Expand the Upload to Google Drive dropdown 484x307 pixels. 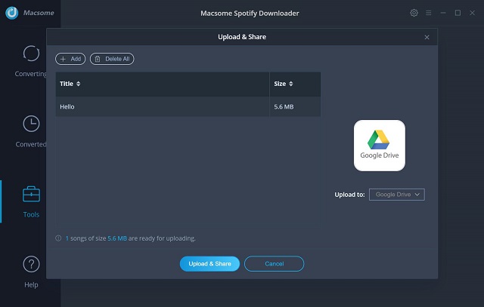(396, 195)
